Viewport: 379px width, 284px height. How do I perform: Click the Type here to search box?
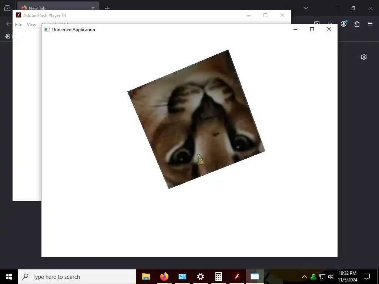click(77, 277)
